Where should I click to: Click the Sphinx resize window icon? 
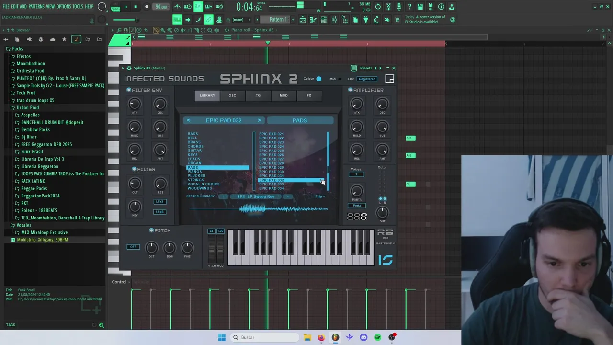point(389,79)
